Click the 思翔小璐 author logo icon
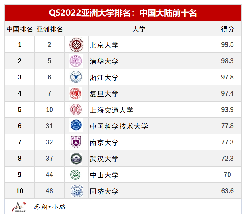The width and height of the screenshot is (246, 219). click(19, 207)
